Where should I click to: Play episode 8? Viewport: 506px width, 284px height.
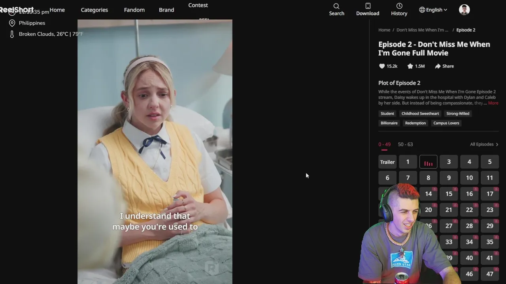coord(429,178)
